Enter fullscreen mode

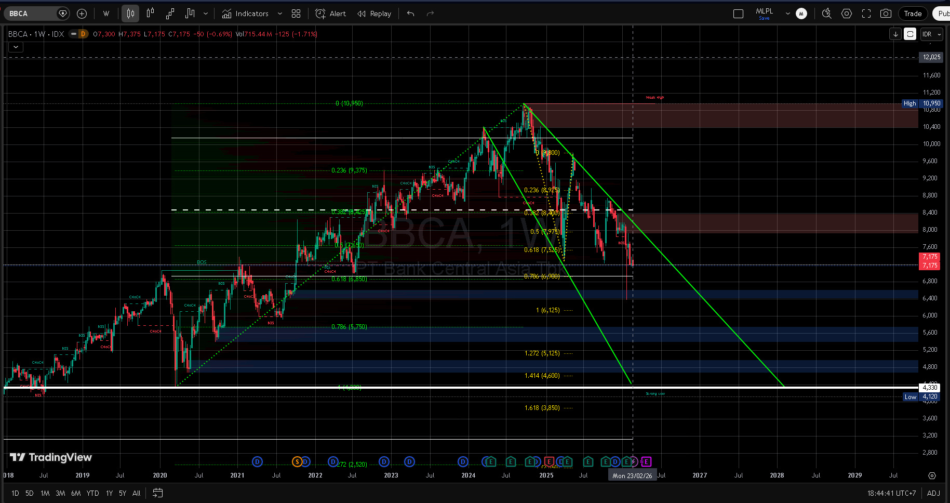coord(866,14)
